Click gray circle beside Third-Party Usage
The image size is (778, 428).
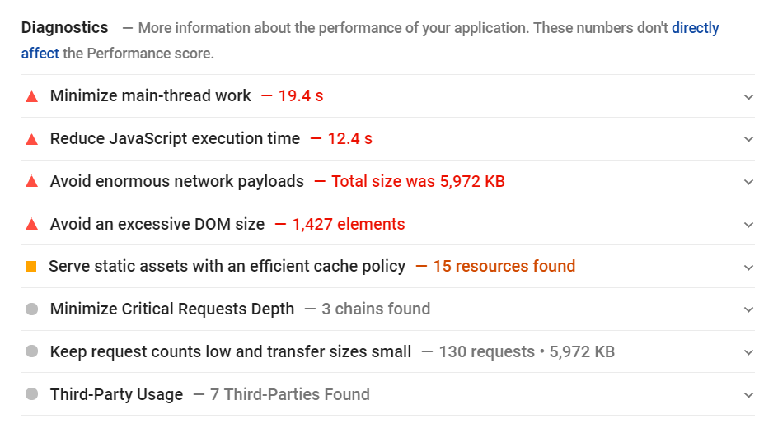32,394
